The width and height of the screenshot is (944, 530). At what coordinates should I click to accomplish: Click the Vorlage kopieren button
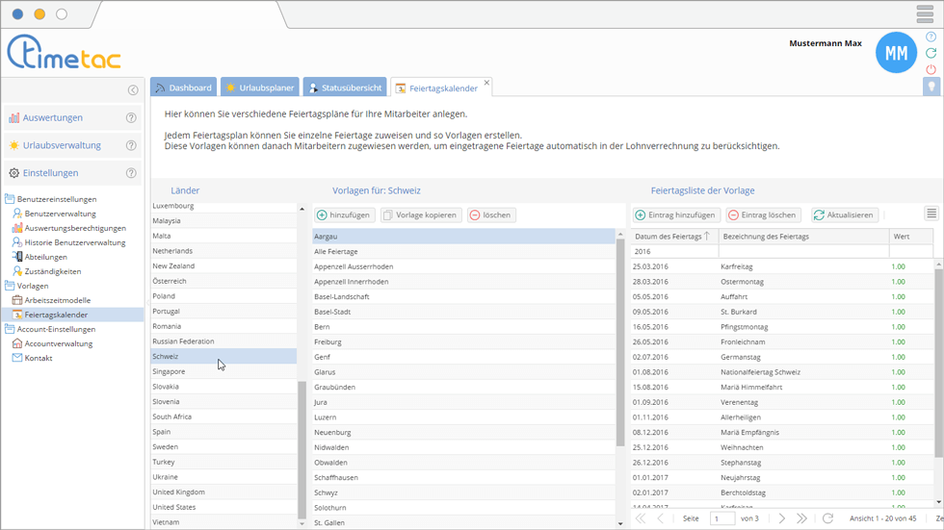421,215
